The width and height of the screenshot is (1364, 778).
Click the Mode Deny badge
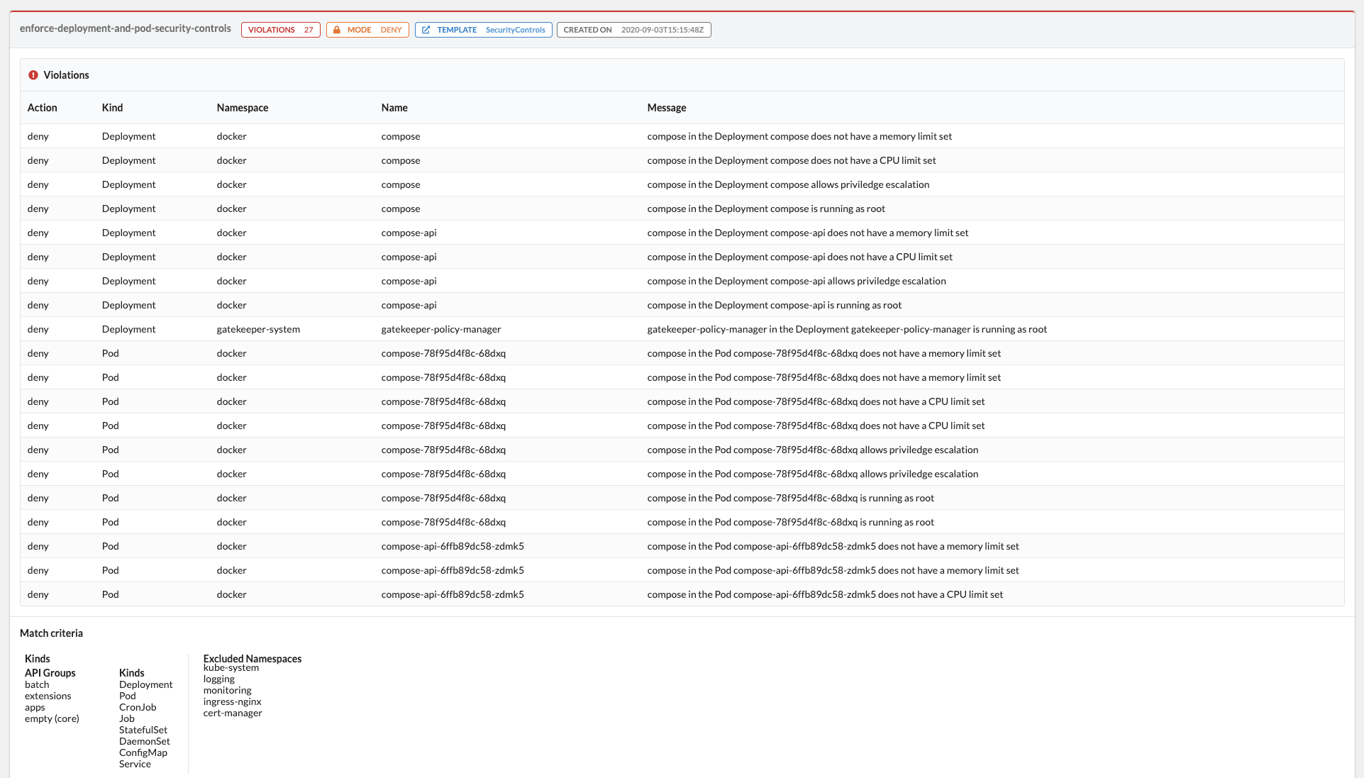(367, 30)
